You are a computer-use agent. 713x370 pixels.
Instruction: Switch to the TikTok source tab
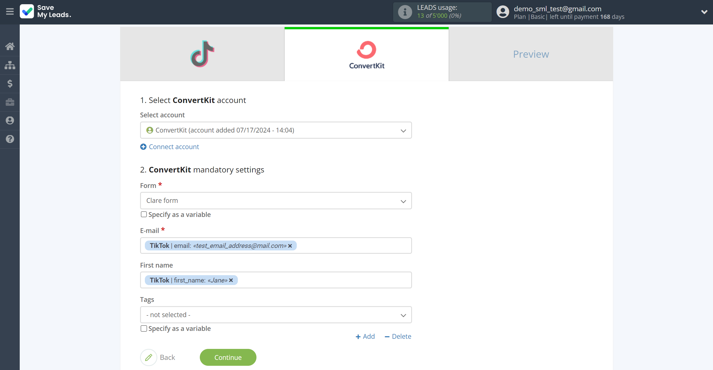[202, 54]
